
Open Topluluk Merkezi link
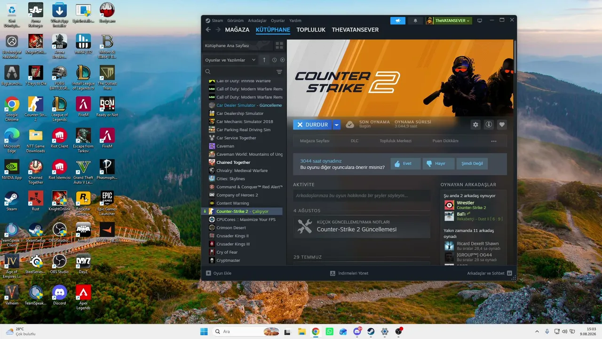(x=396, y=141)
